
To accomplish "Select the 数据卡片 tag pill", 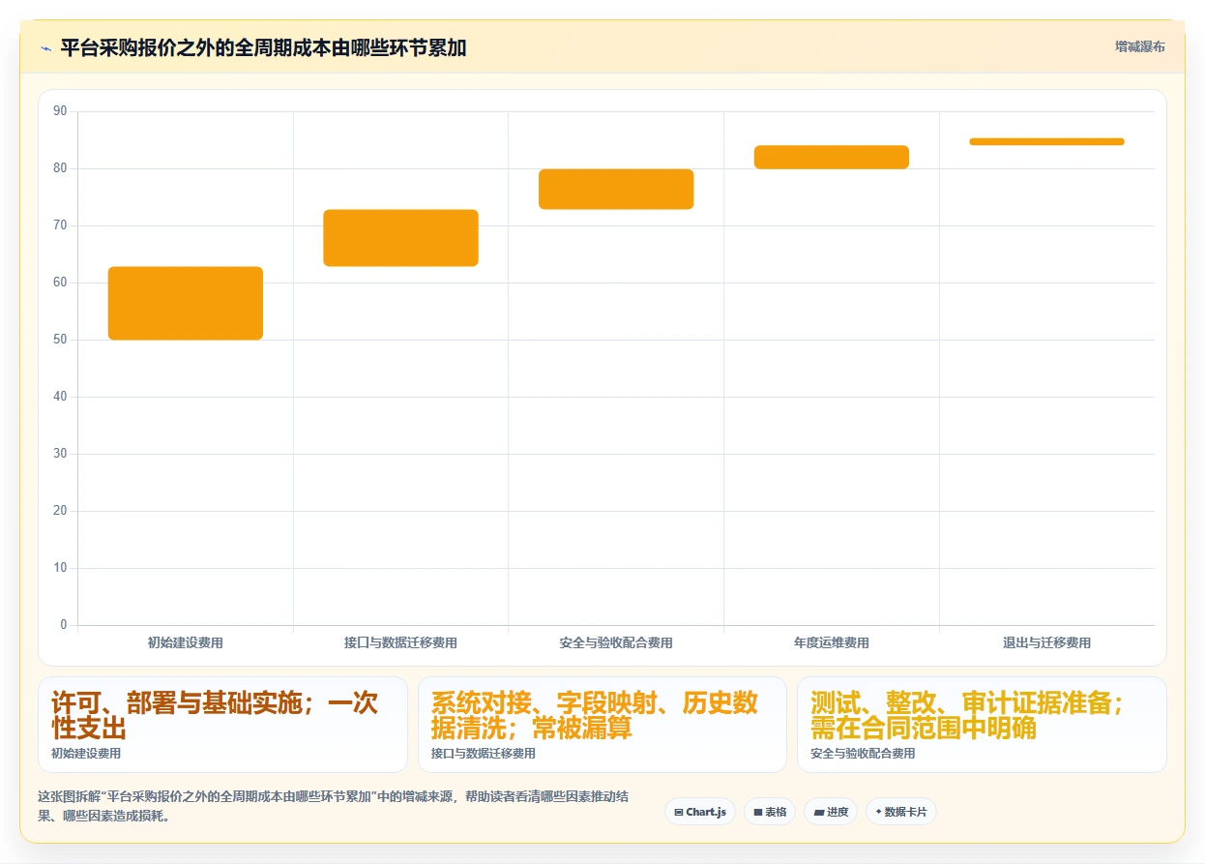I will click(901, 812).
